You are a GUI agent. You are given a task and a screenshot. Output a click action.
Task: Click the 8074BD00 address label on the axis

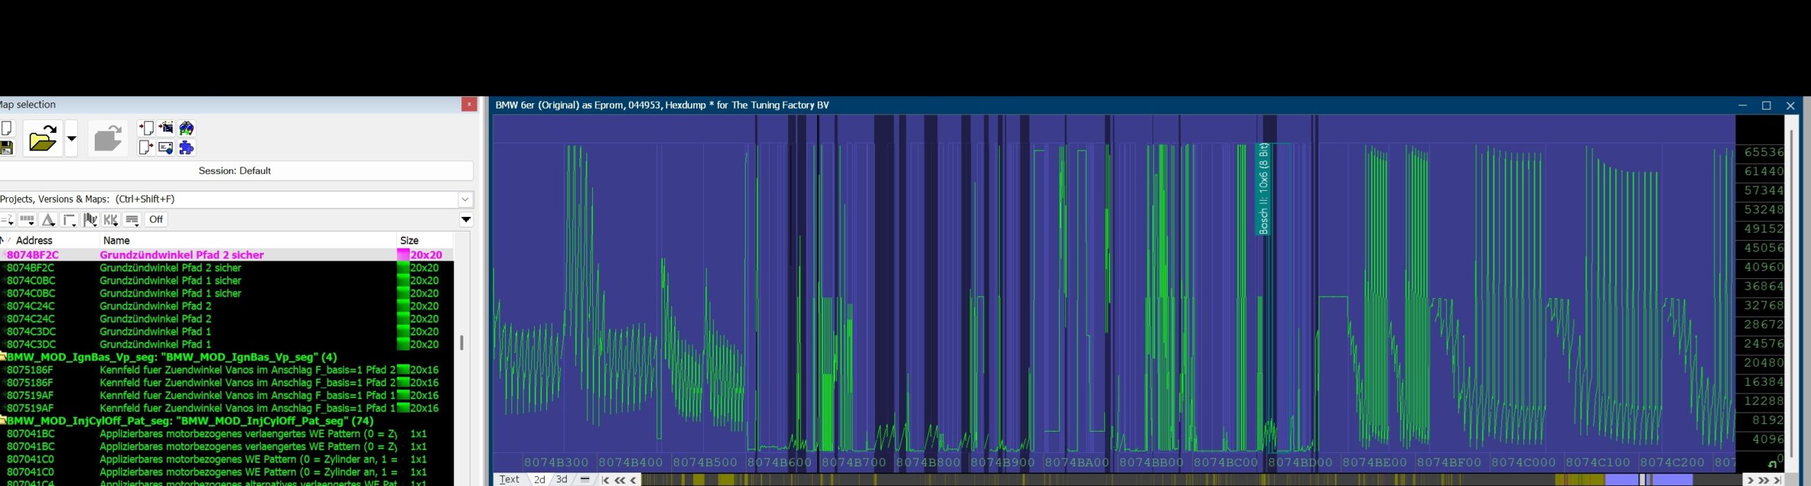point(1300,463)
